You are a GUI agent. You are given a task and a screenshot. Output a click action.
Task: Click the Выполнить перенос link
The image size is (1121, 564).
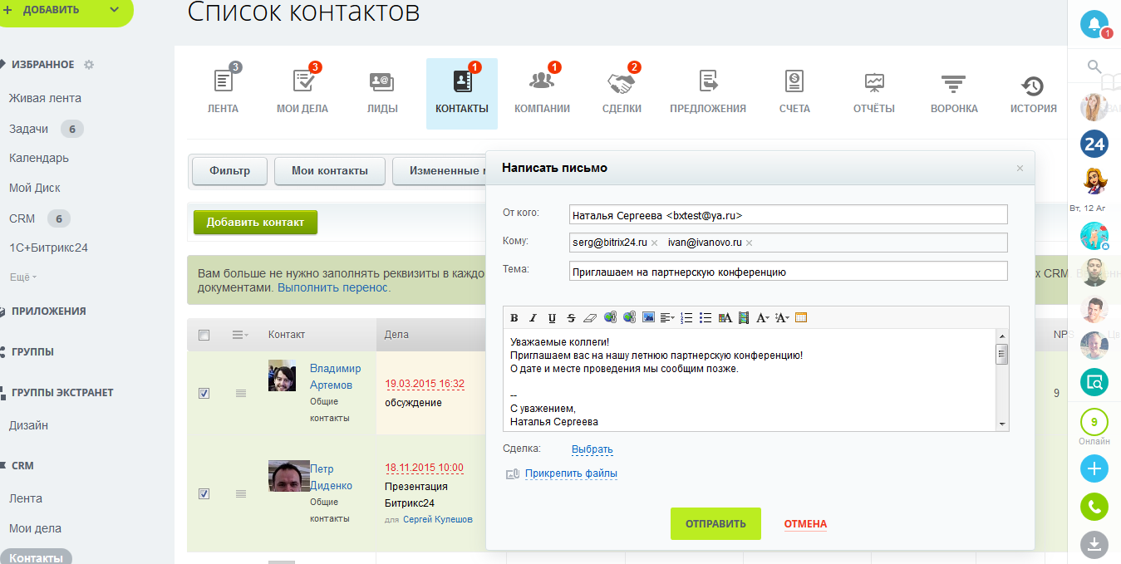pyautogui.click(x=332, y=287)
